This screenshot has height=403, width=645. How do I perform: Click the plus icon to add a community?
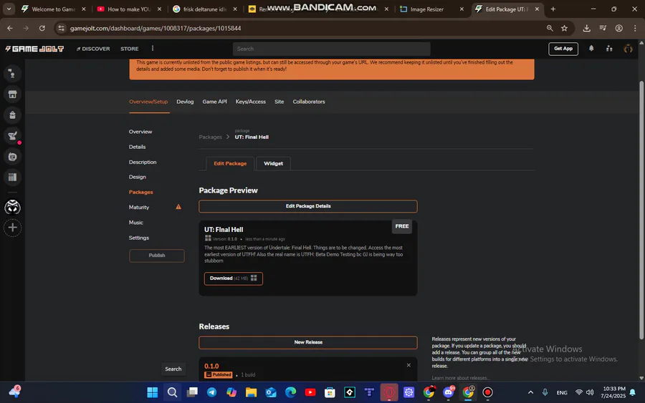(12, 228)
